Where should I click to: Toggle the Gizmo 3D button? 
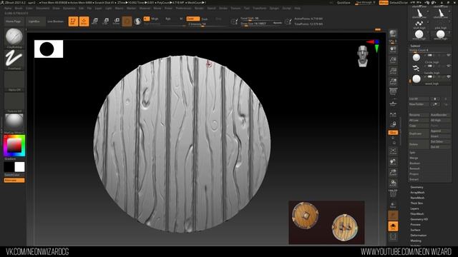127,21
